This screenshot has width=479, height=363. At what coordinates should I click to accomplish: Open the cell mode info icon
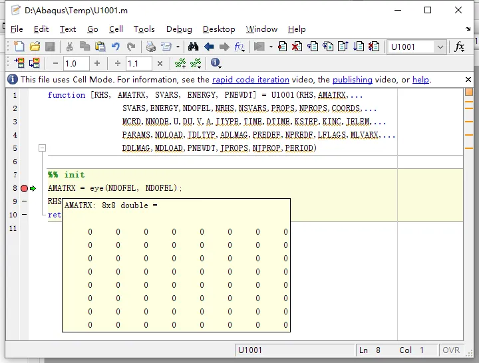[216, 63]
